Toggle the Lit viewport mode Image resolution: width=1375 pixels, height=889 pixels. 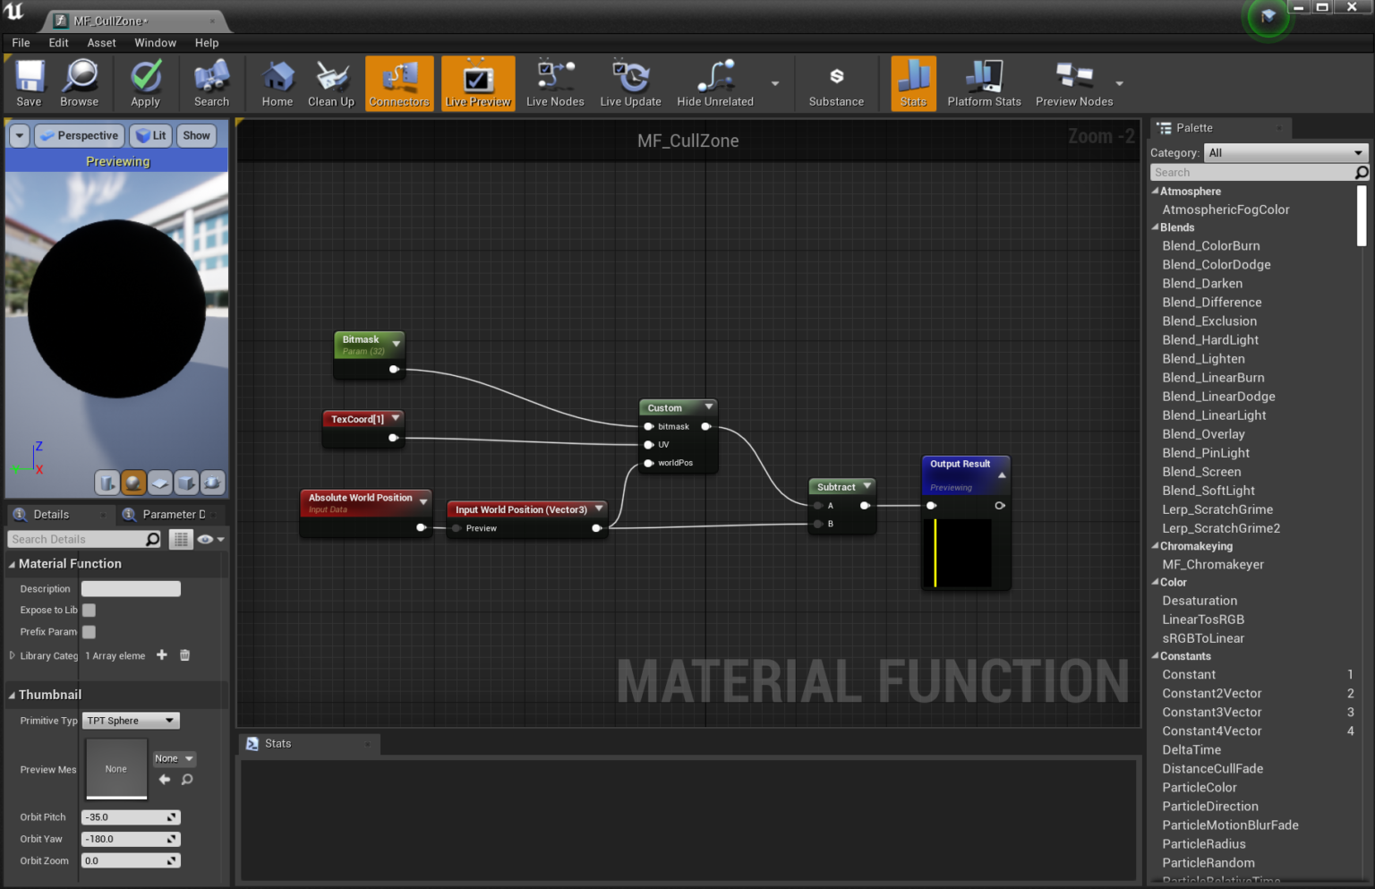pyautogui.click(x=150, y=135)
